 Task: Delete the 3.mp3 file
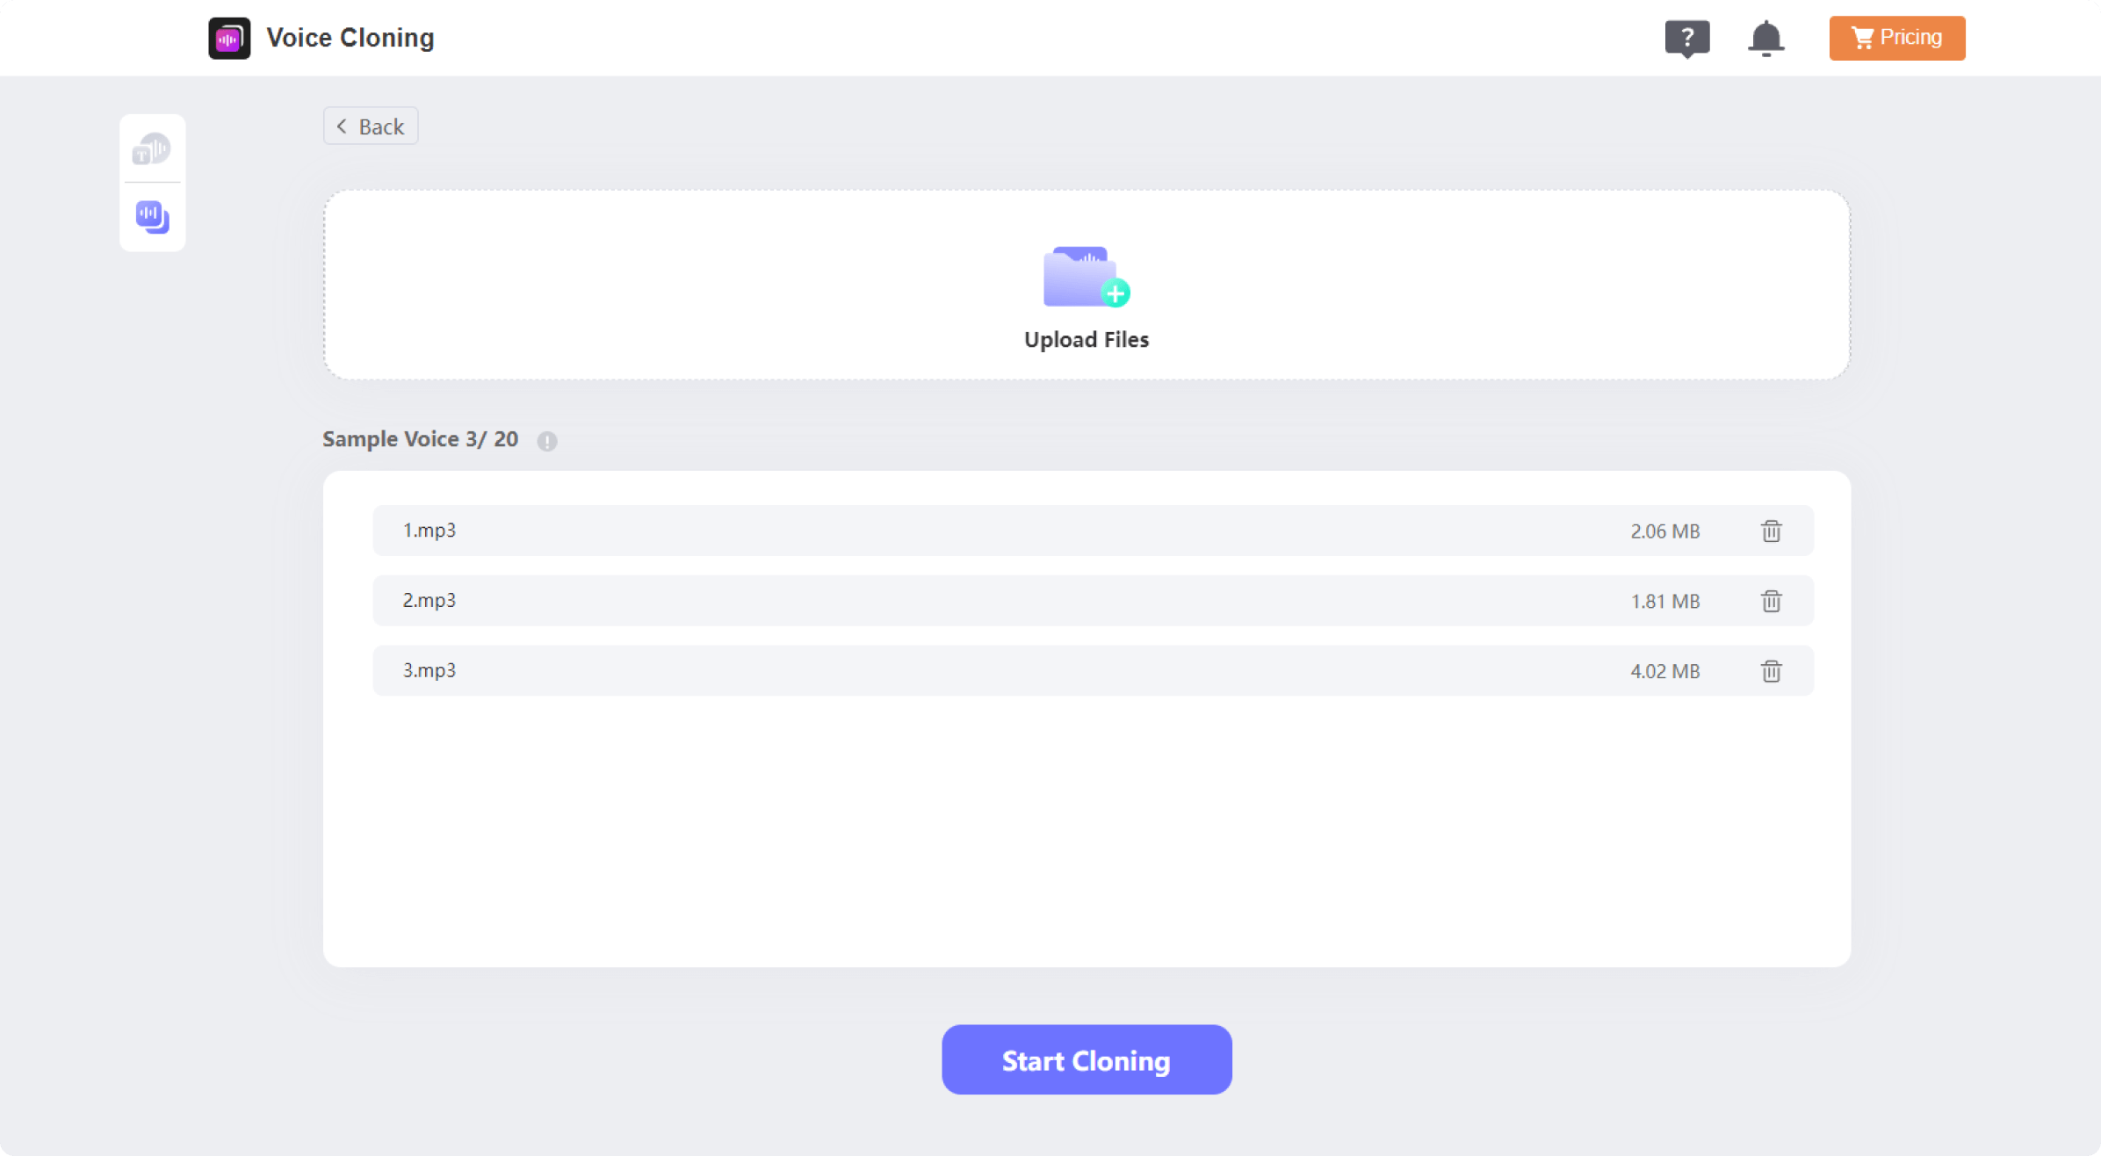tap(1772, 669)
